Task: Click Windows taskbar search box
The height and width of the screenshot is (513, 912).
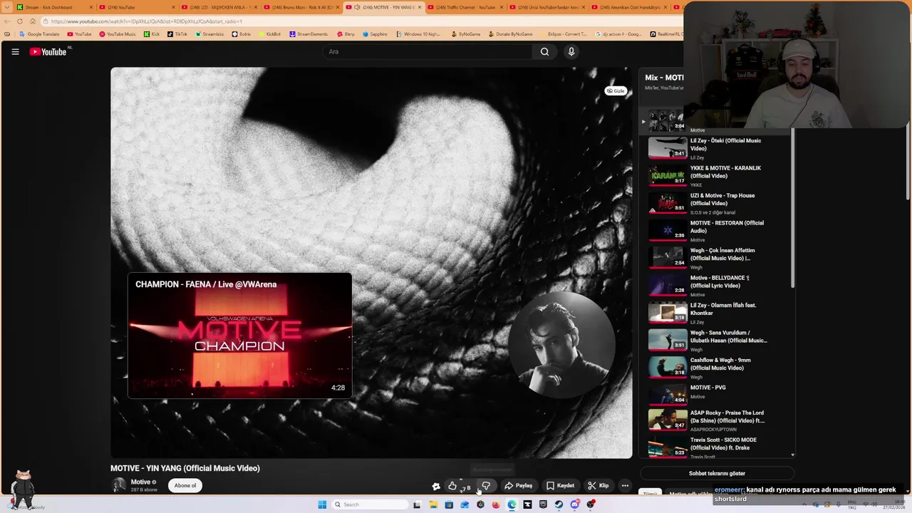Action: pos(369,504)
